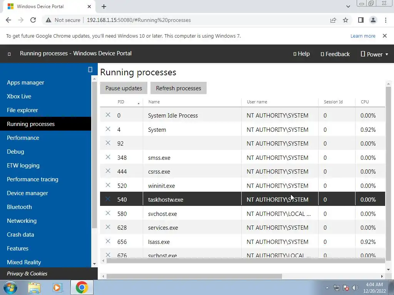Terminate csrss.exe using its X icon
Screen dimensions: 394x295
108,171
